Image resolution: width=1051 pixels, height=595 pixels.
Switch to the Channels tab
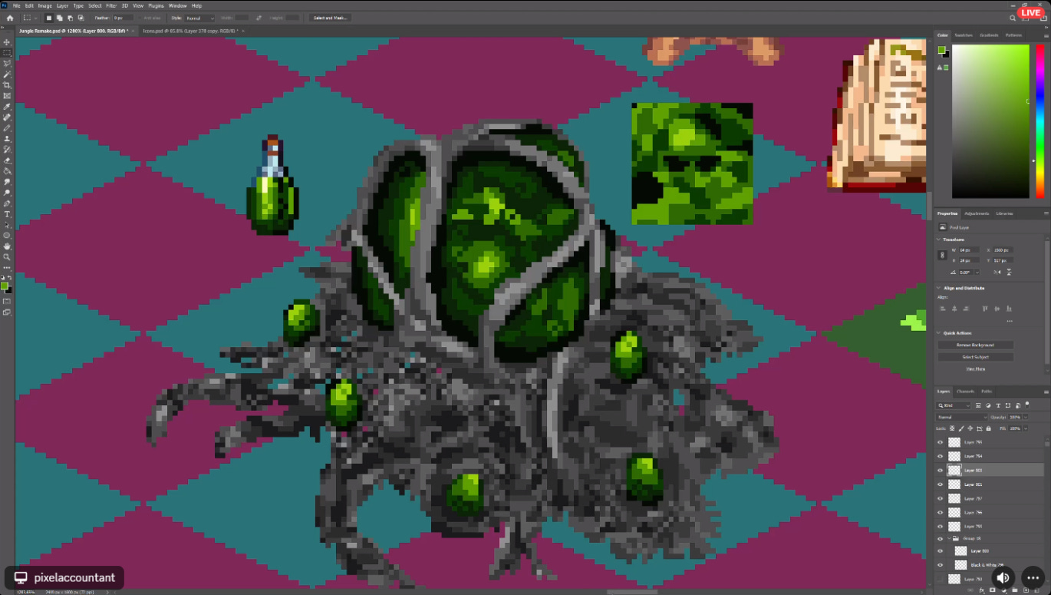coord(965,392)
